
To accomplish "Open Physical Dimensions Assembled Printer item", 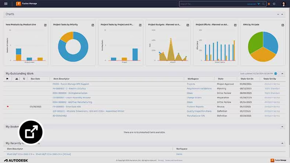I will pos(89,111).
